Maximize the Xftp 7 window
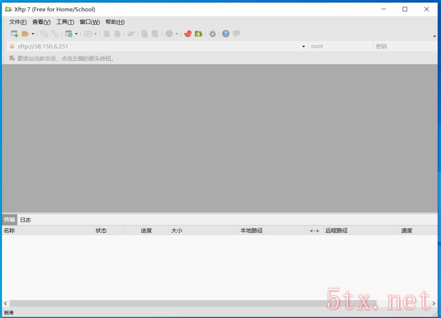This screenshot has width=441, height=318. click(x=405, y=9)
